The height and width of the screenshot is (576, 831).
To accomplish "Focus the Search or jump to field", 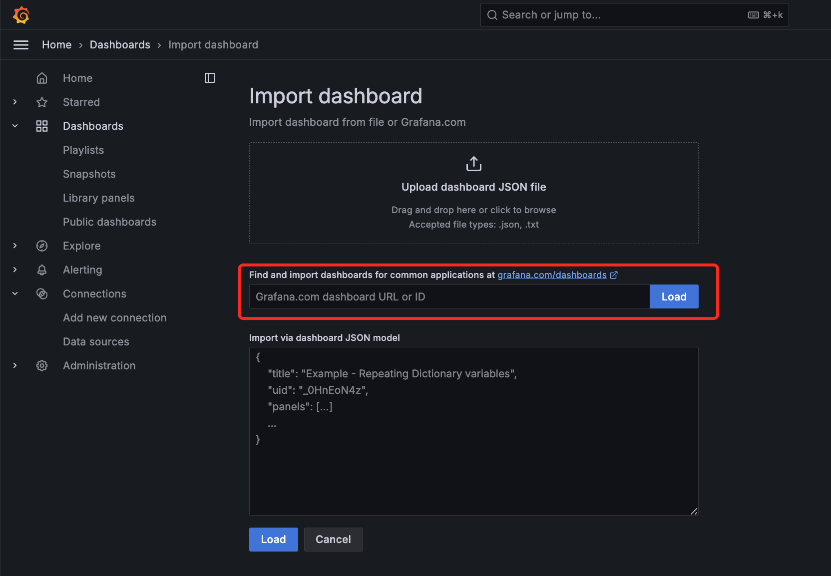I will coord(634,15).
